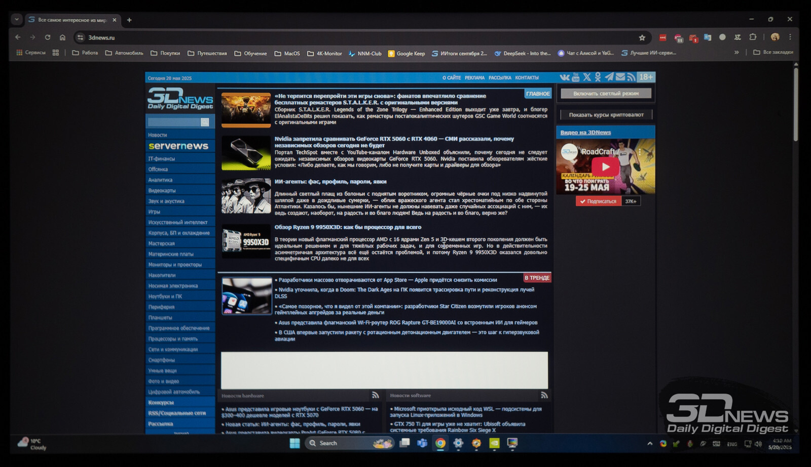Expand the hidden bookmarks chevron
Viewport: 811px width, 467px height.
tap(736, 52)
